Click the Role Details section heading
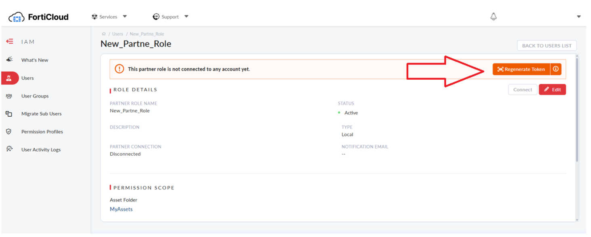The image size is (591, 237). pos(136,90)
